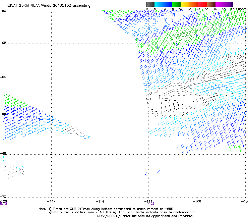Click the "40" label under the color scale

(x=215, y=9)
